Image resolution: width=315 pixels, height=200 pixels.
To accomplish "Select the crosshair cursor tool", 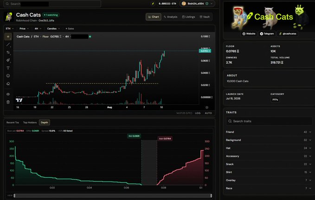I will pos(8,37).
